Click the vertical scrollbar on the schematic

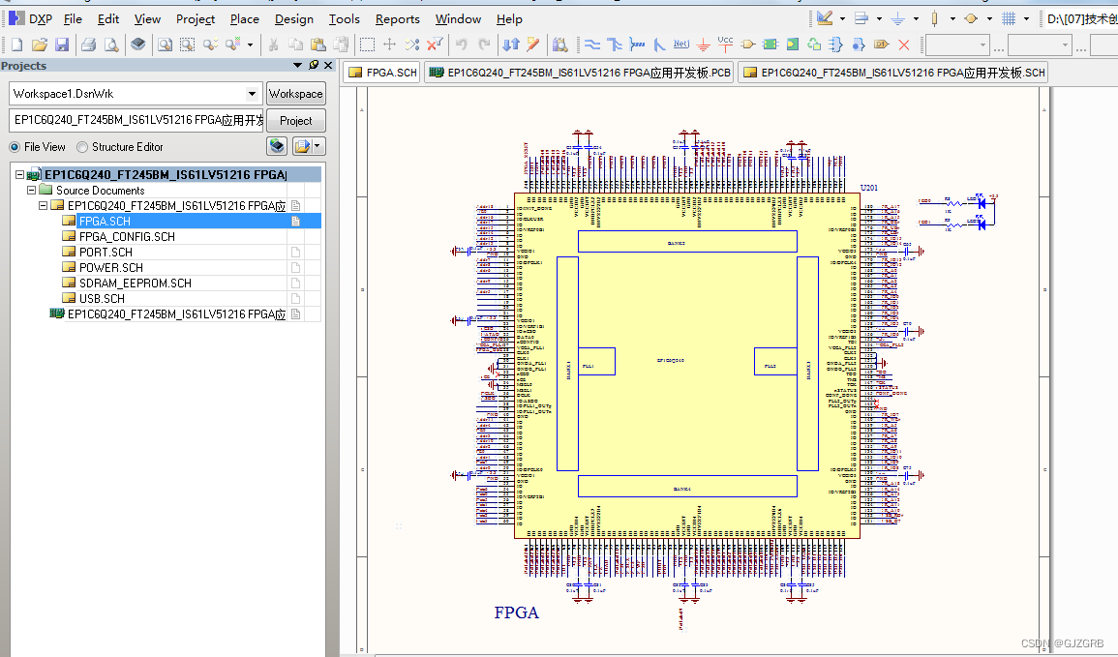[1051, 339]
